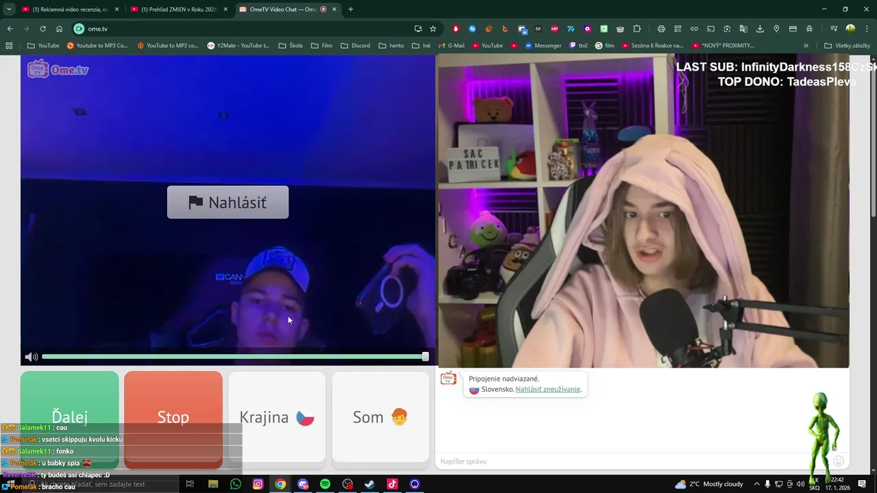
Task: Mute the stranger's video with the speaker icon
Action: 32,357
